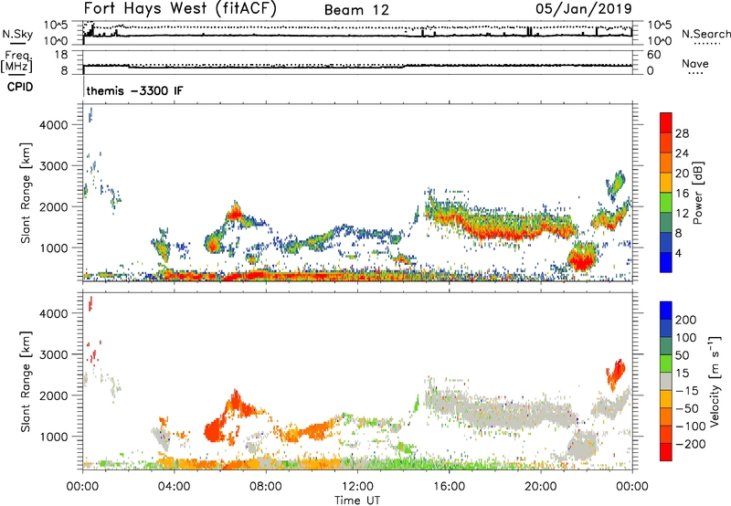The height and width of the screenshot is (506, 731).
Task: Click the '16:00' time axis label
Action: coord(449,487)
